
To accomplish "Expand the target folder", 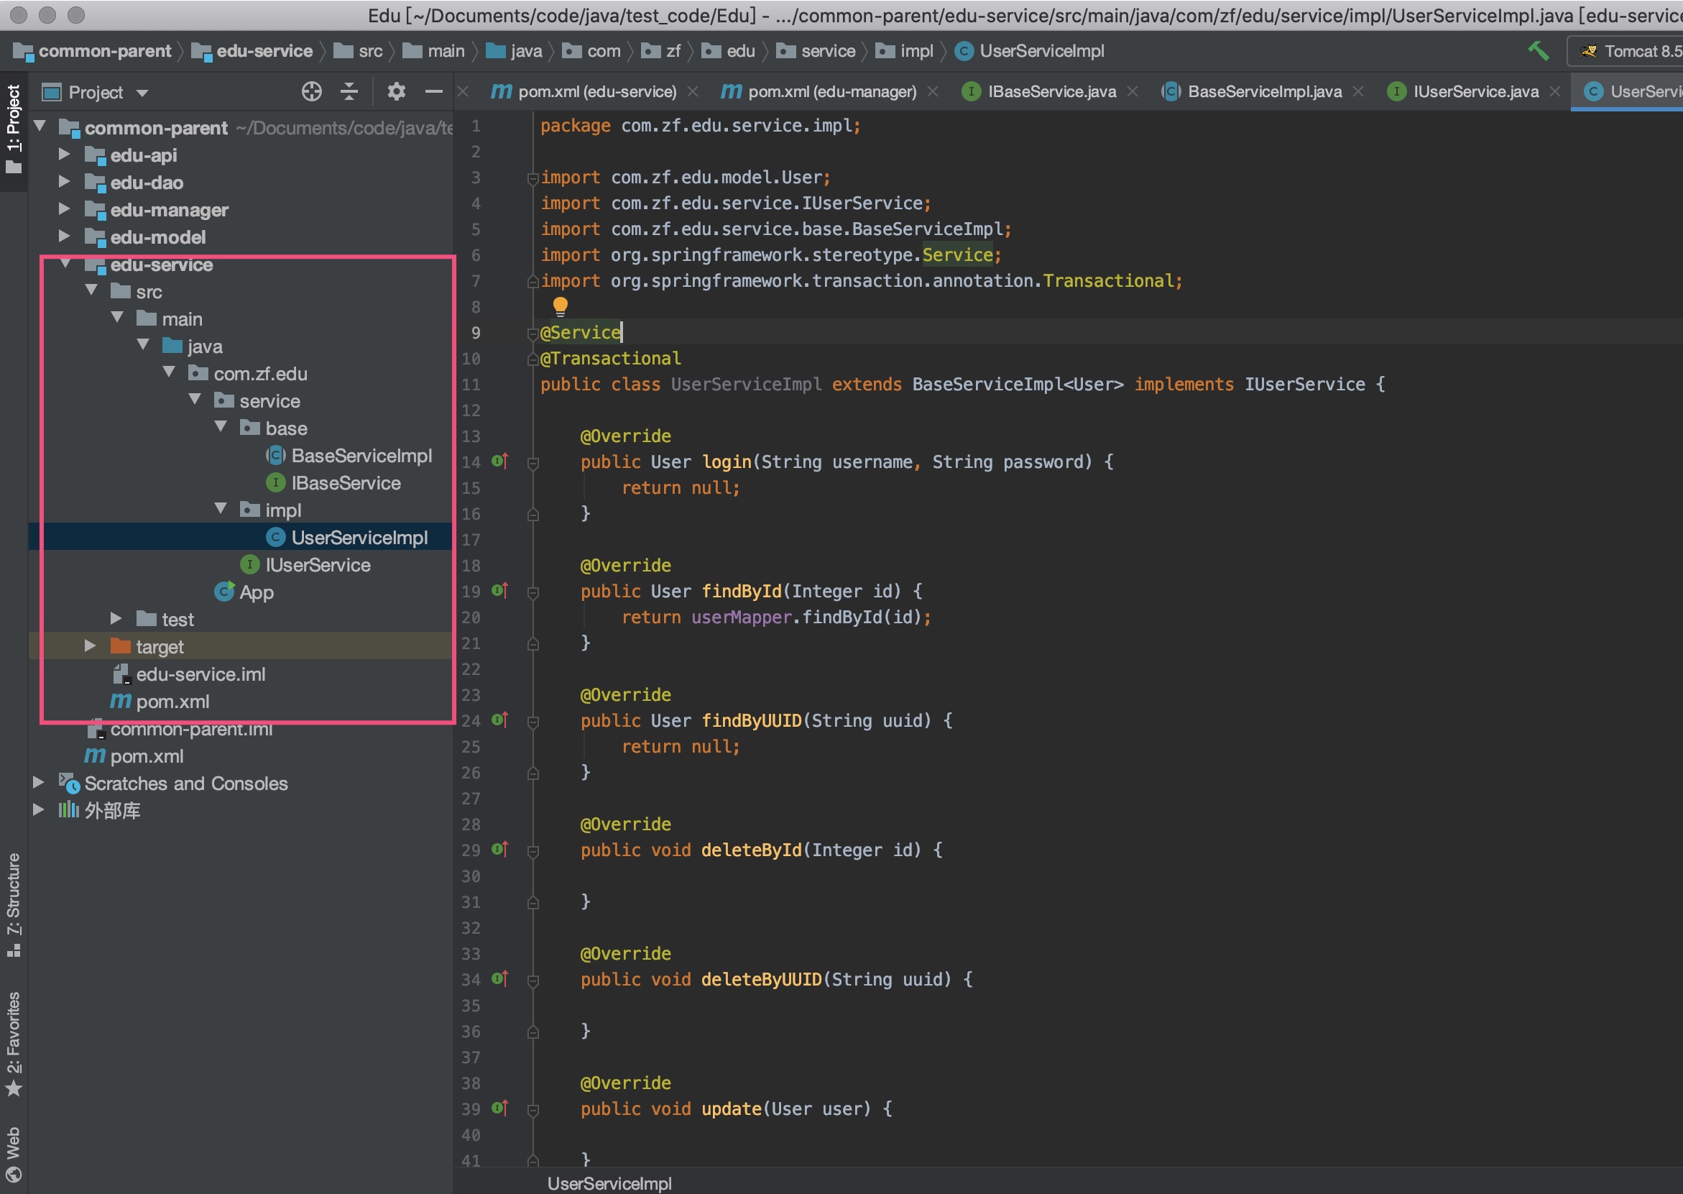I will tap(90, 646).
